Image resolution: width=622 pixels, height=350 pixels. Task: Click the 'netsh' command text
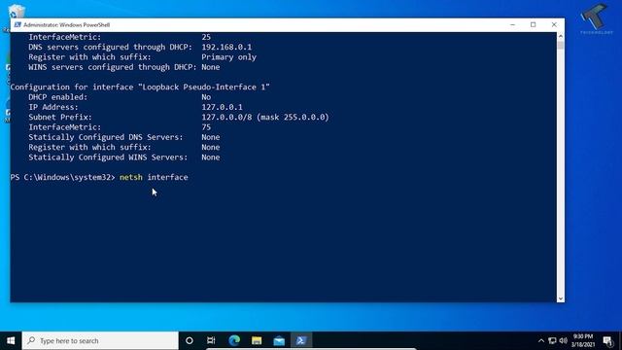coord(131,177)
